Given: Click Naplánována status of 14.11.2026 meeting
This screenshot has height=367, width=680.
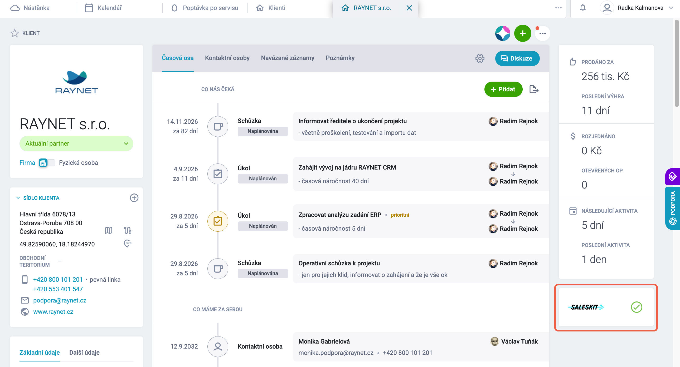Looking at the screenshot, I should 263,131.
